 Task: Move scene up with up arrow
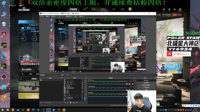[x=47, y=103]
